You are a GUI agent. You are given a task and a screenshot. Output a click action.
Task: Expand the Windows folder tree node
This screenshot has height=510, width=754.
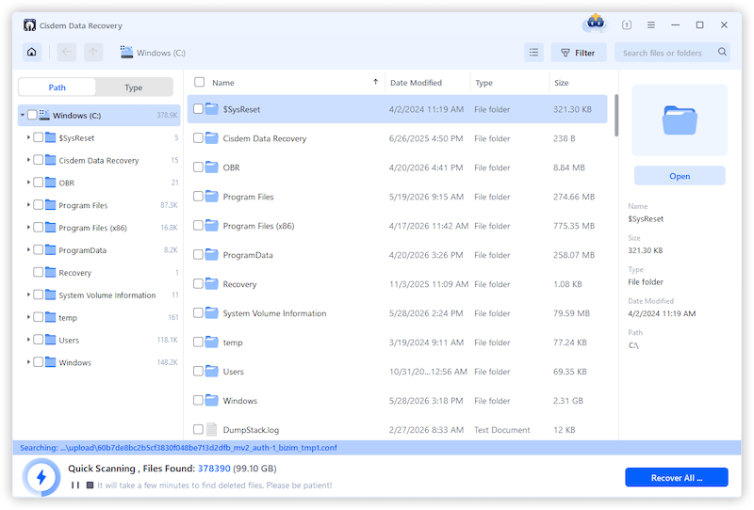tap(28, 362)
